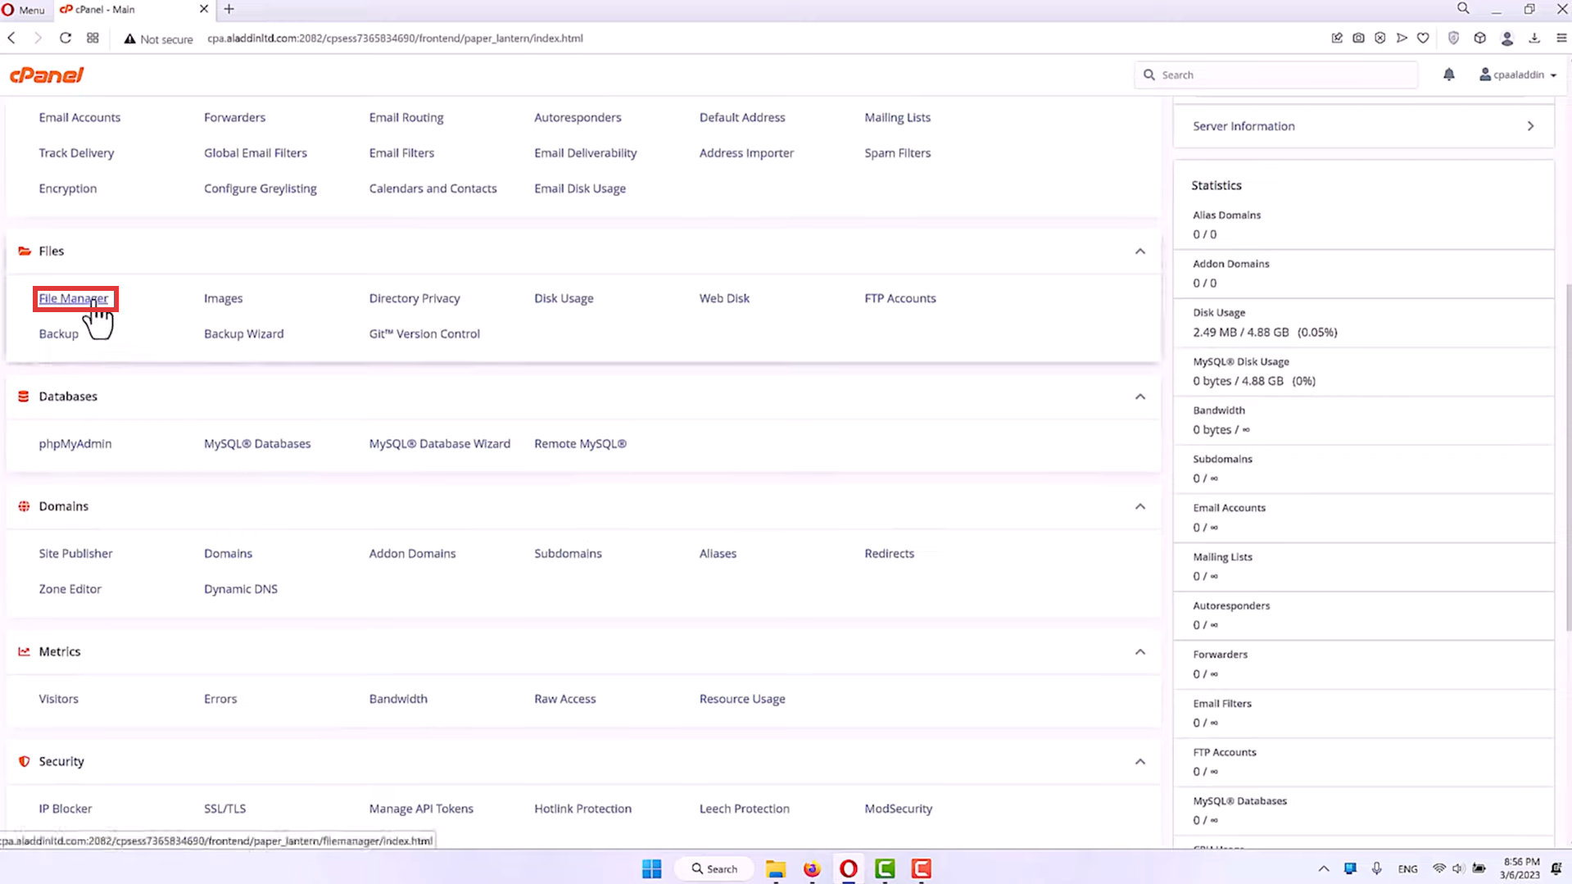Click the microphone tray icon
1572x884 pixels.
pyautogui.click(x=1376, y=868)
